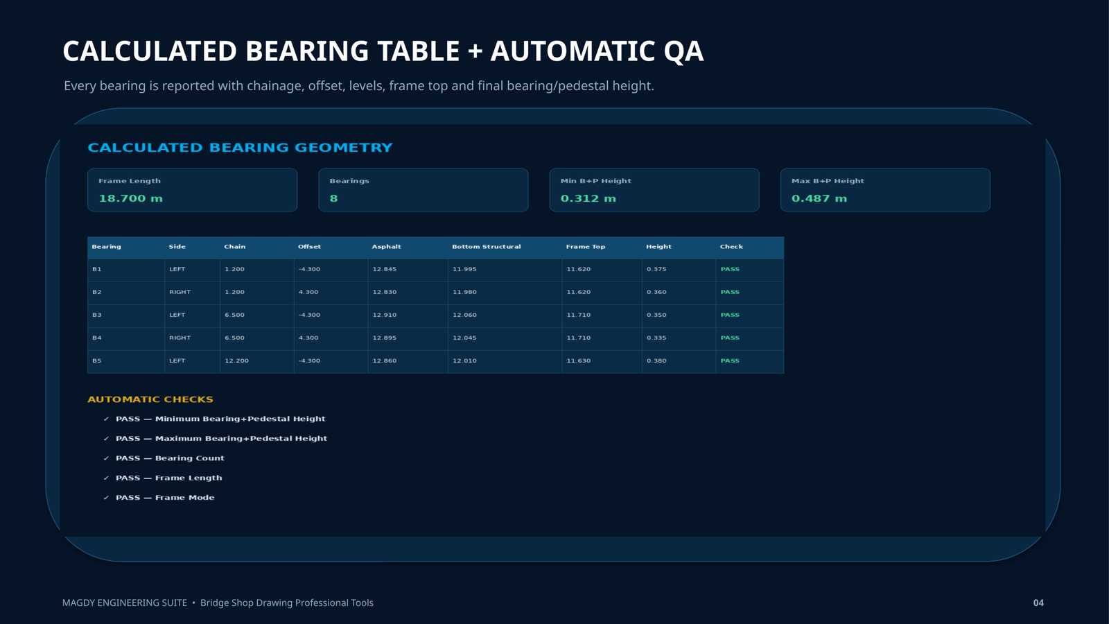Click the 'Check' column header
The width and height of the screenshot is (1109, 624).
click(731, 247)
